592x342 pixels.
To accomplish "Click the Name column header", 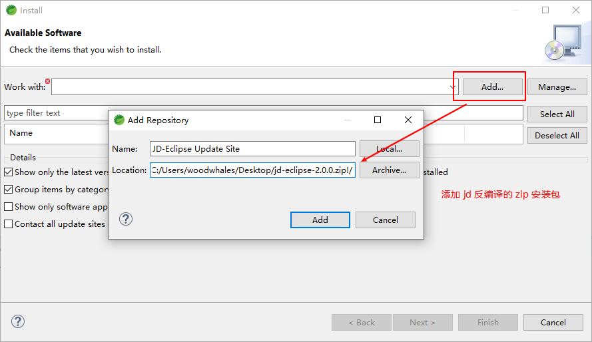I will pos(21,133).
